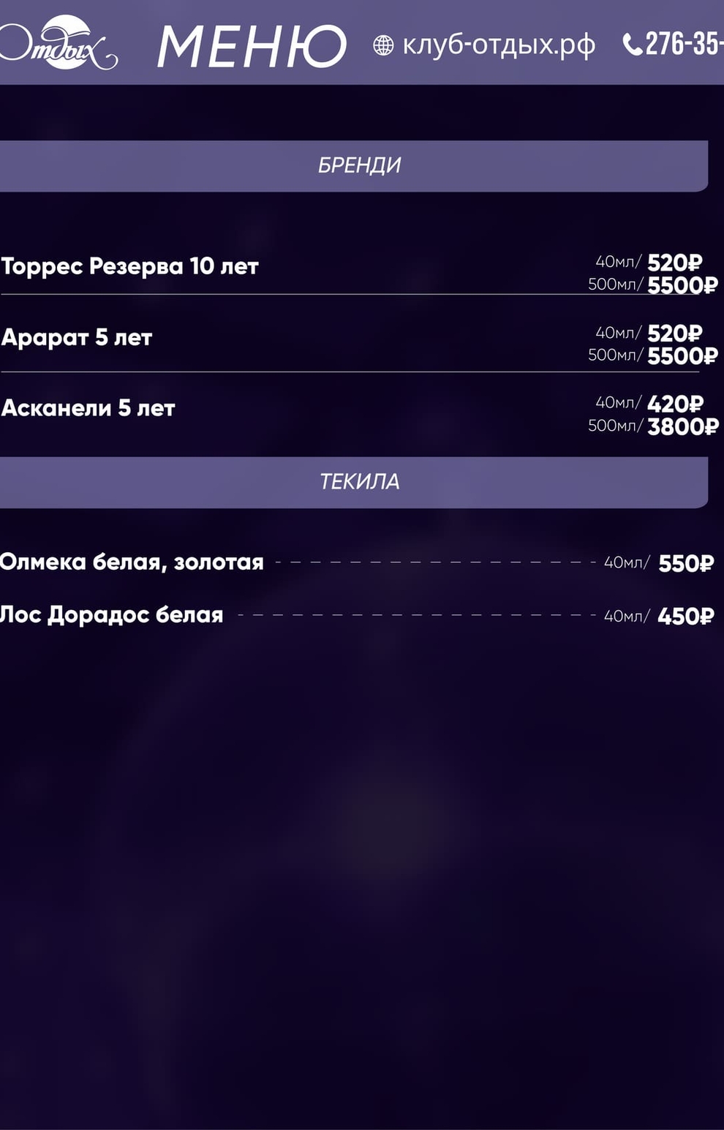This screenshot has width=724, height=1130.
Task: Click the phone handset icon
Action: pyautogui.click(x=632, y=45)
